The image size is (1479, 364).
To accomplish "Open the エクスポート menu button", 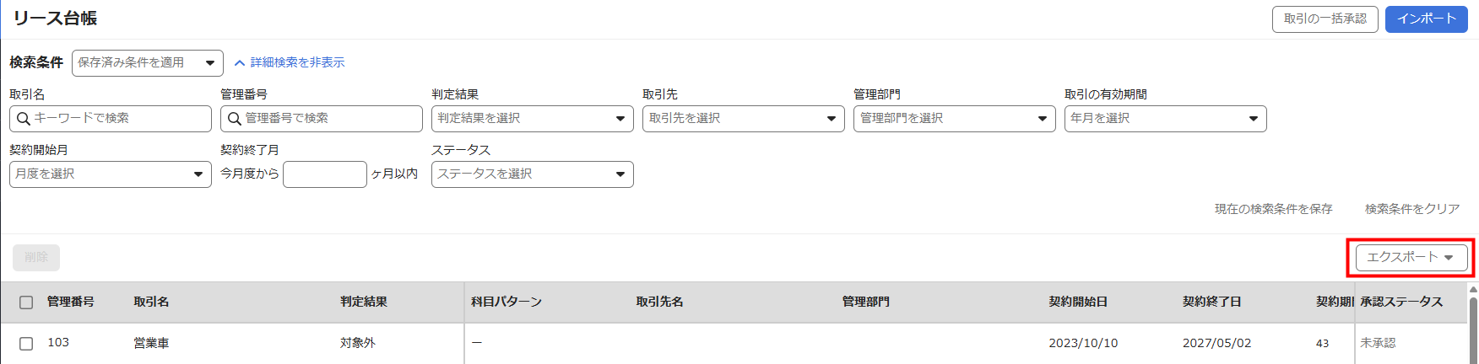I will [x=1411, y=258].
